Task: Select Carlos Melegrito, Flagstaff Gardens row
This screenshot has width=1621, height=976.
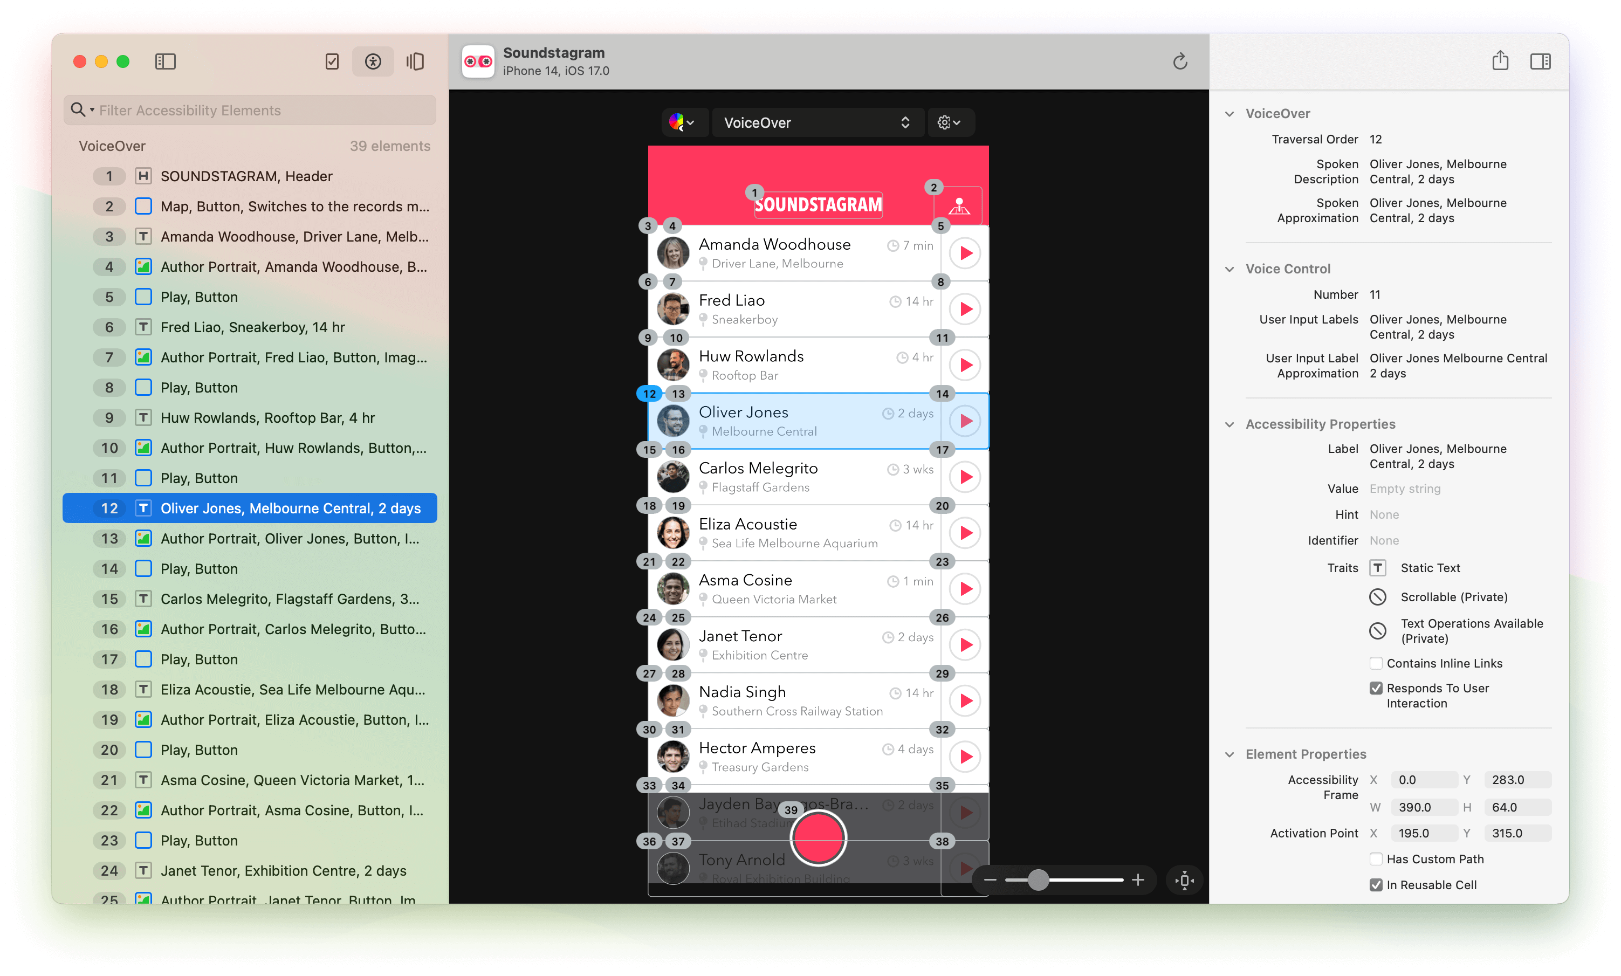Action: click(x=250, y=599)
